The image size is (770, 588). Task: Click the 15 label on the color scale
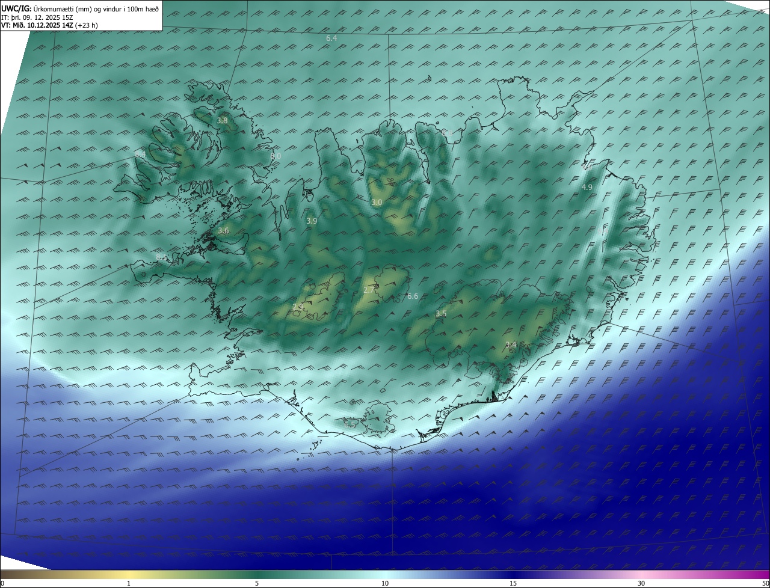tap(513, 583)
